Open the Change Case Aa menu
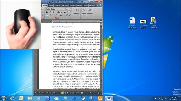Image resolution: width=181 pixels, height=101 pixels. point(61,15)
